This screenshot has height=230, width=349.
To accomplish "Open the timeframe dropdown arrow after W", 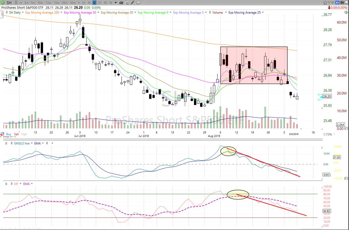I will (116, 3).
